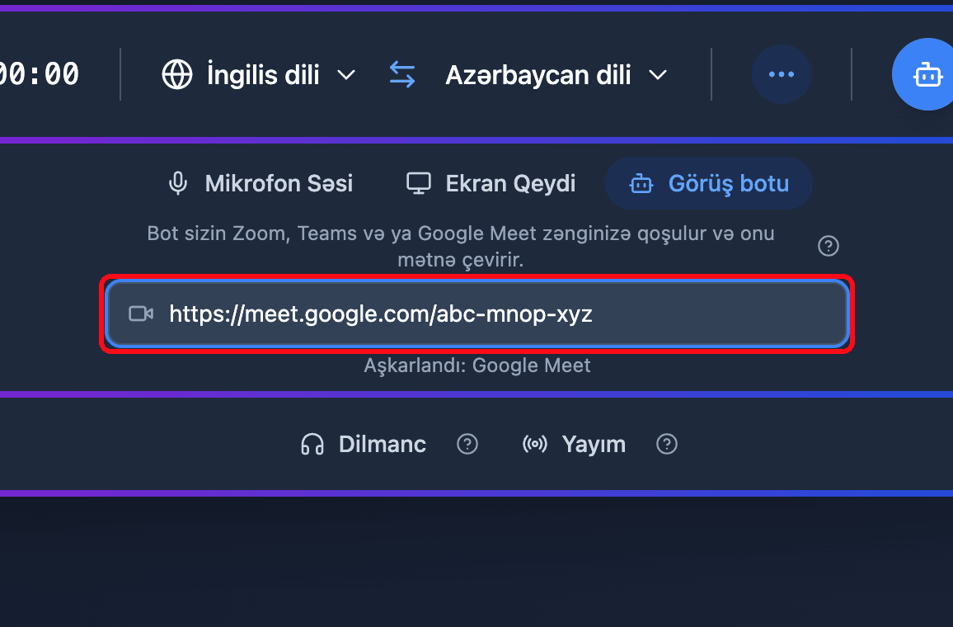The width and height of the screenshot is (953, 627).
Task: Select the Görüş botu tab
Action: 709,183
